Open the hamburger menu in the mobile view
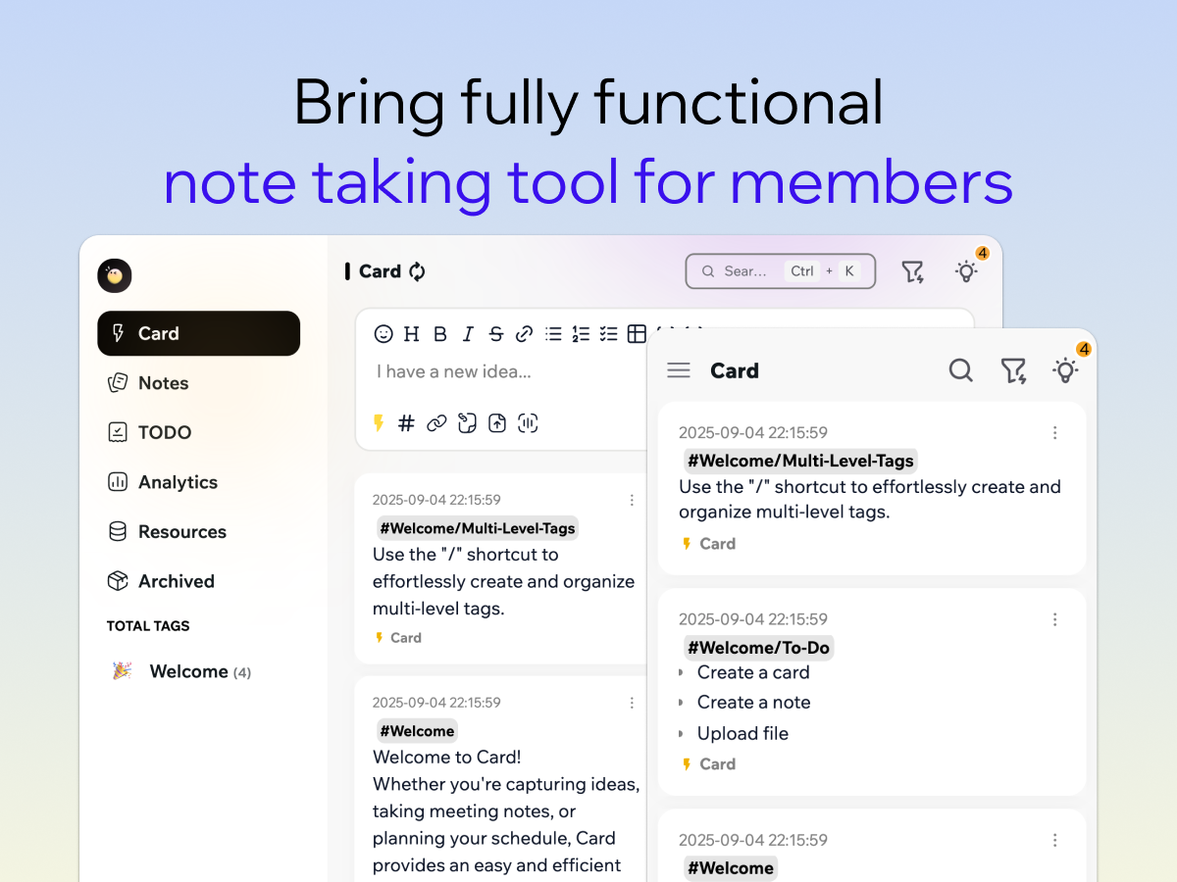Viewport: 1177px width, 882px height. pos(679,370)
